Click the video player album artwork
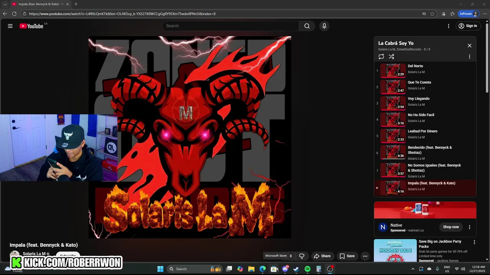This screenshot has width=490, height=275. pos(189,137)
